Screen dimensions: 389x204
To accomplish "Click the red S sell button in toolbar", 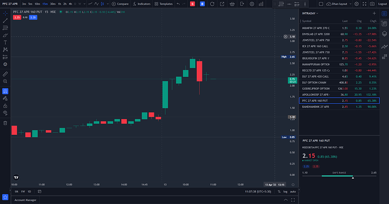I will pos(192,4).
